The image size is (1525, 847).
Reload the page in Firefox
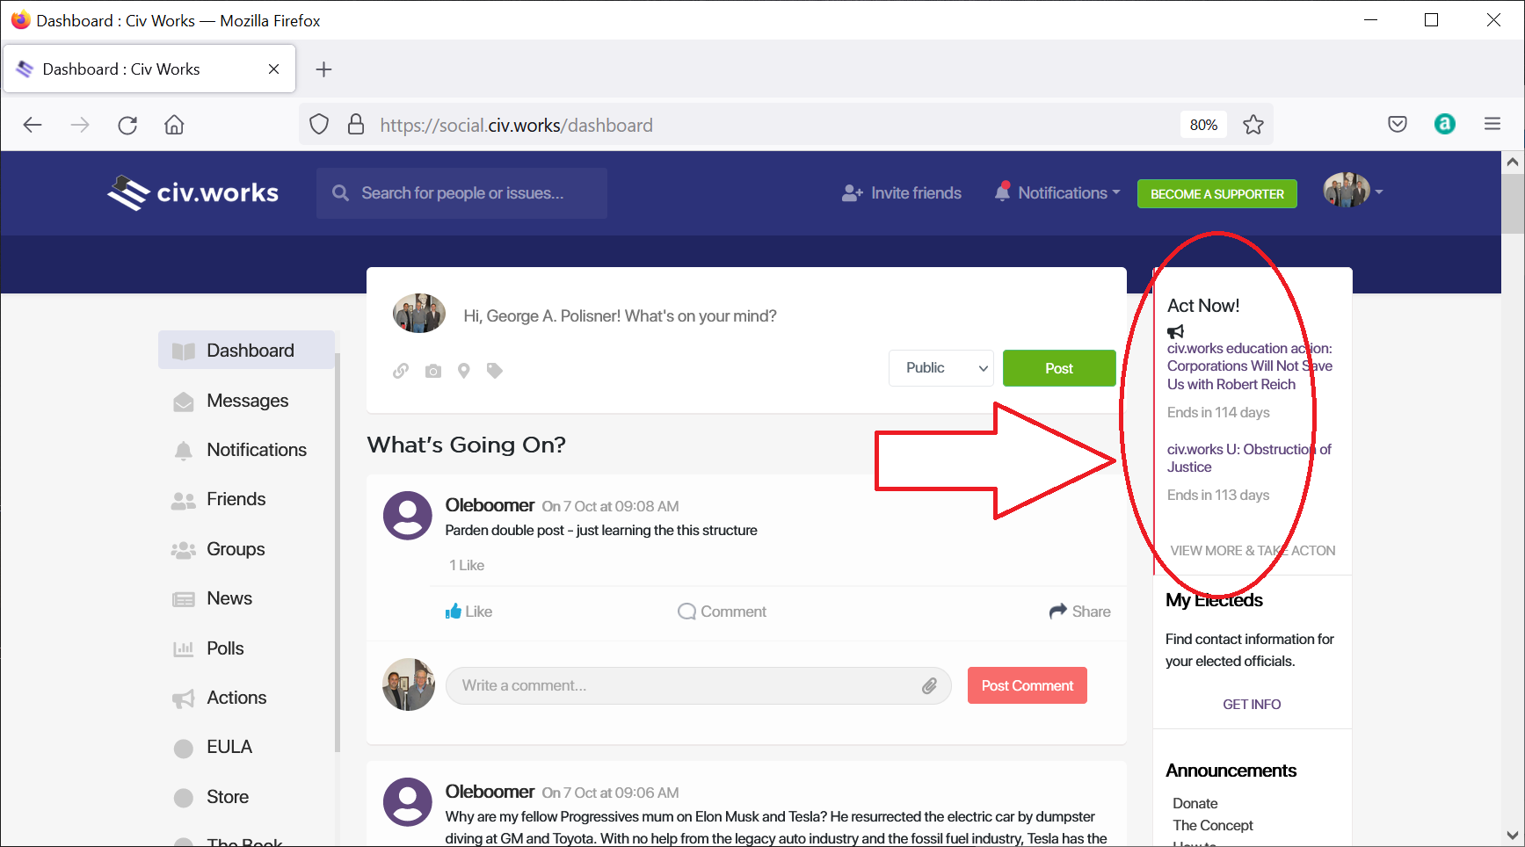point(127,125)
